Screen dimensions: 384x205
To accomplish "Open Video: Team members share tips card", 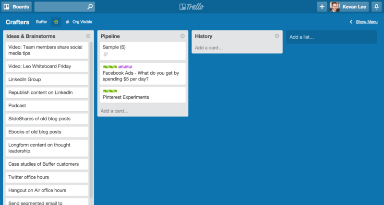I will [47, 50].
